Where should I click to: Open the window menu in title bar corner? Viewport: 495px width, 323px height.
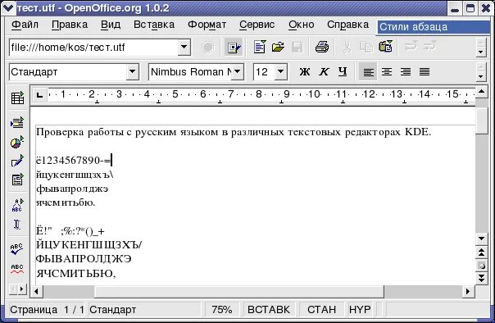(8, 7)
